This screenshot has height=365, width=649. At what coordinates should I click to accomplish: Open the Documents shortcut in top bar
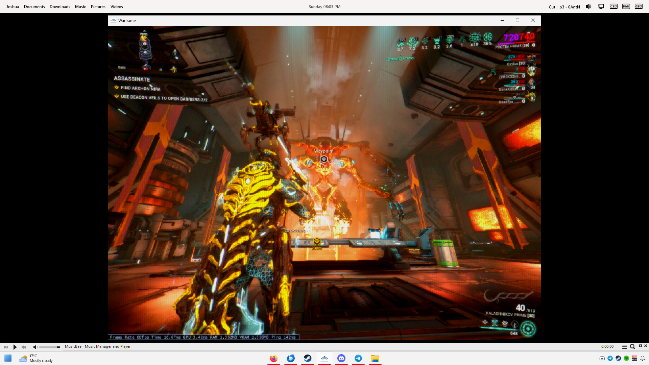click(x=34, y=7)
